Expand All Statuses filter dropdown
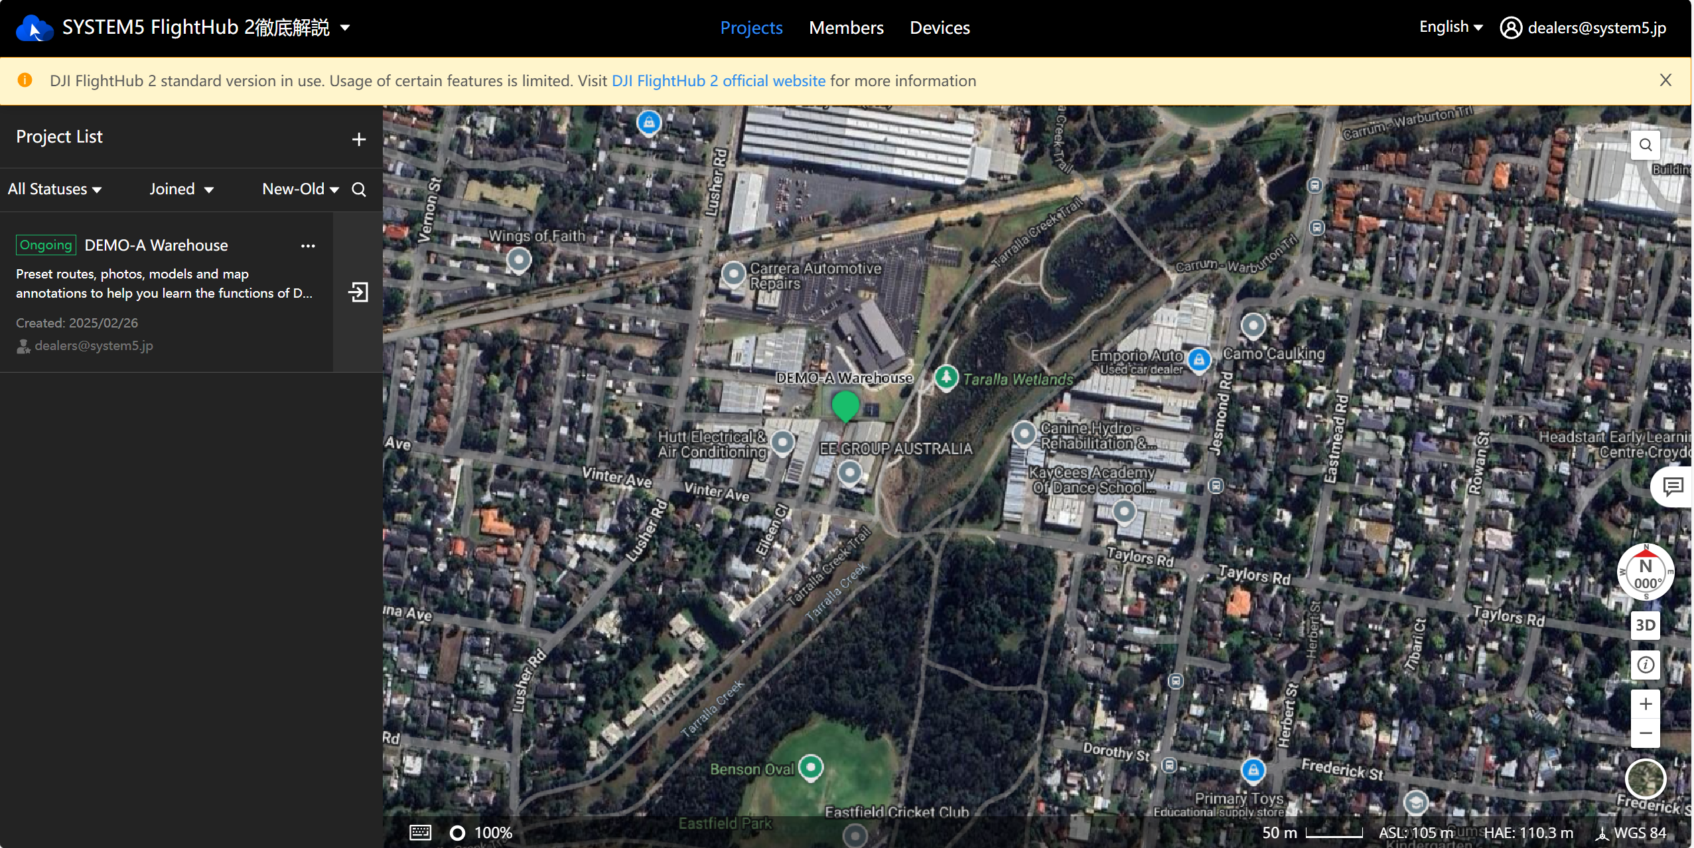The image size is (1694, 848). (54, 190)
